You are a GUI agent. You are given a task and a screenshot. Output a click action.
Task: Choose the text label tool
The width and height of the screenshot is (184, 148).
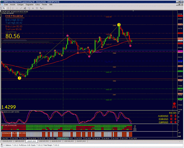coord(37,8)
